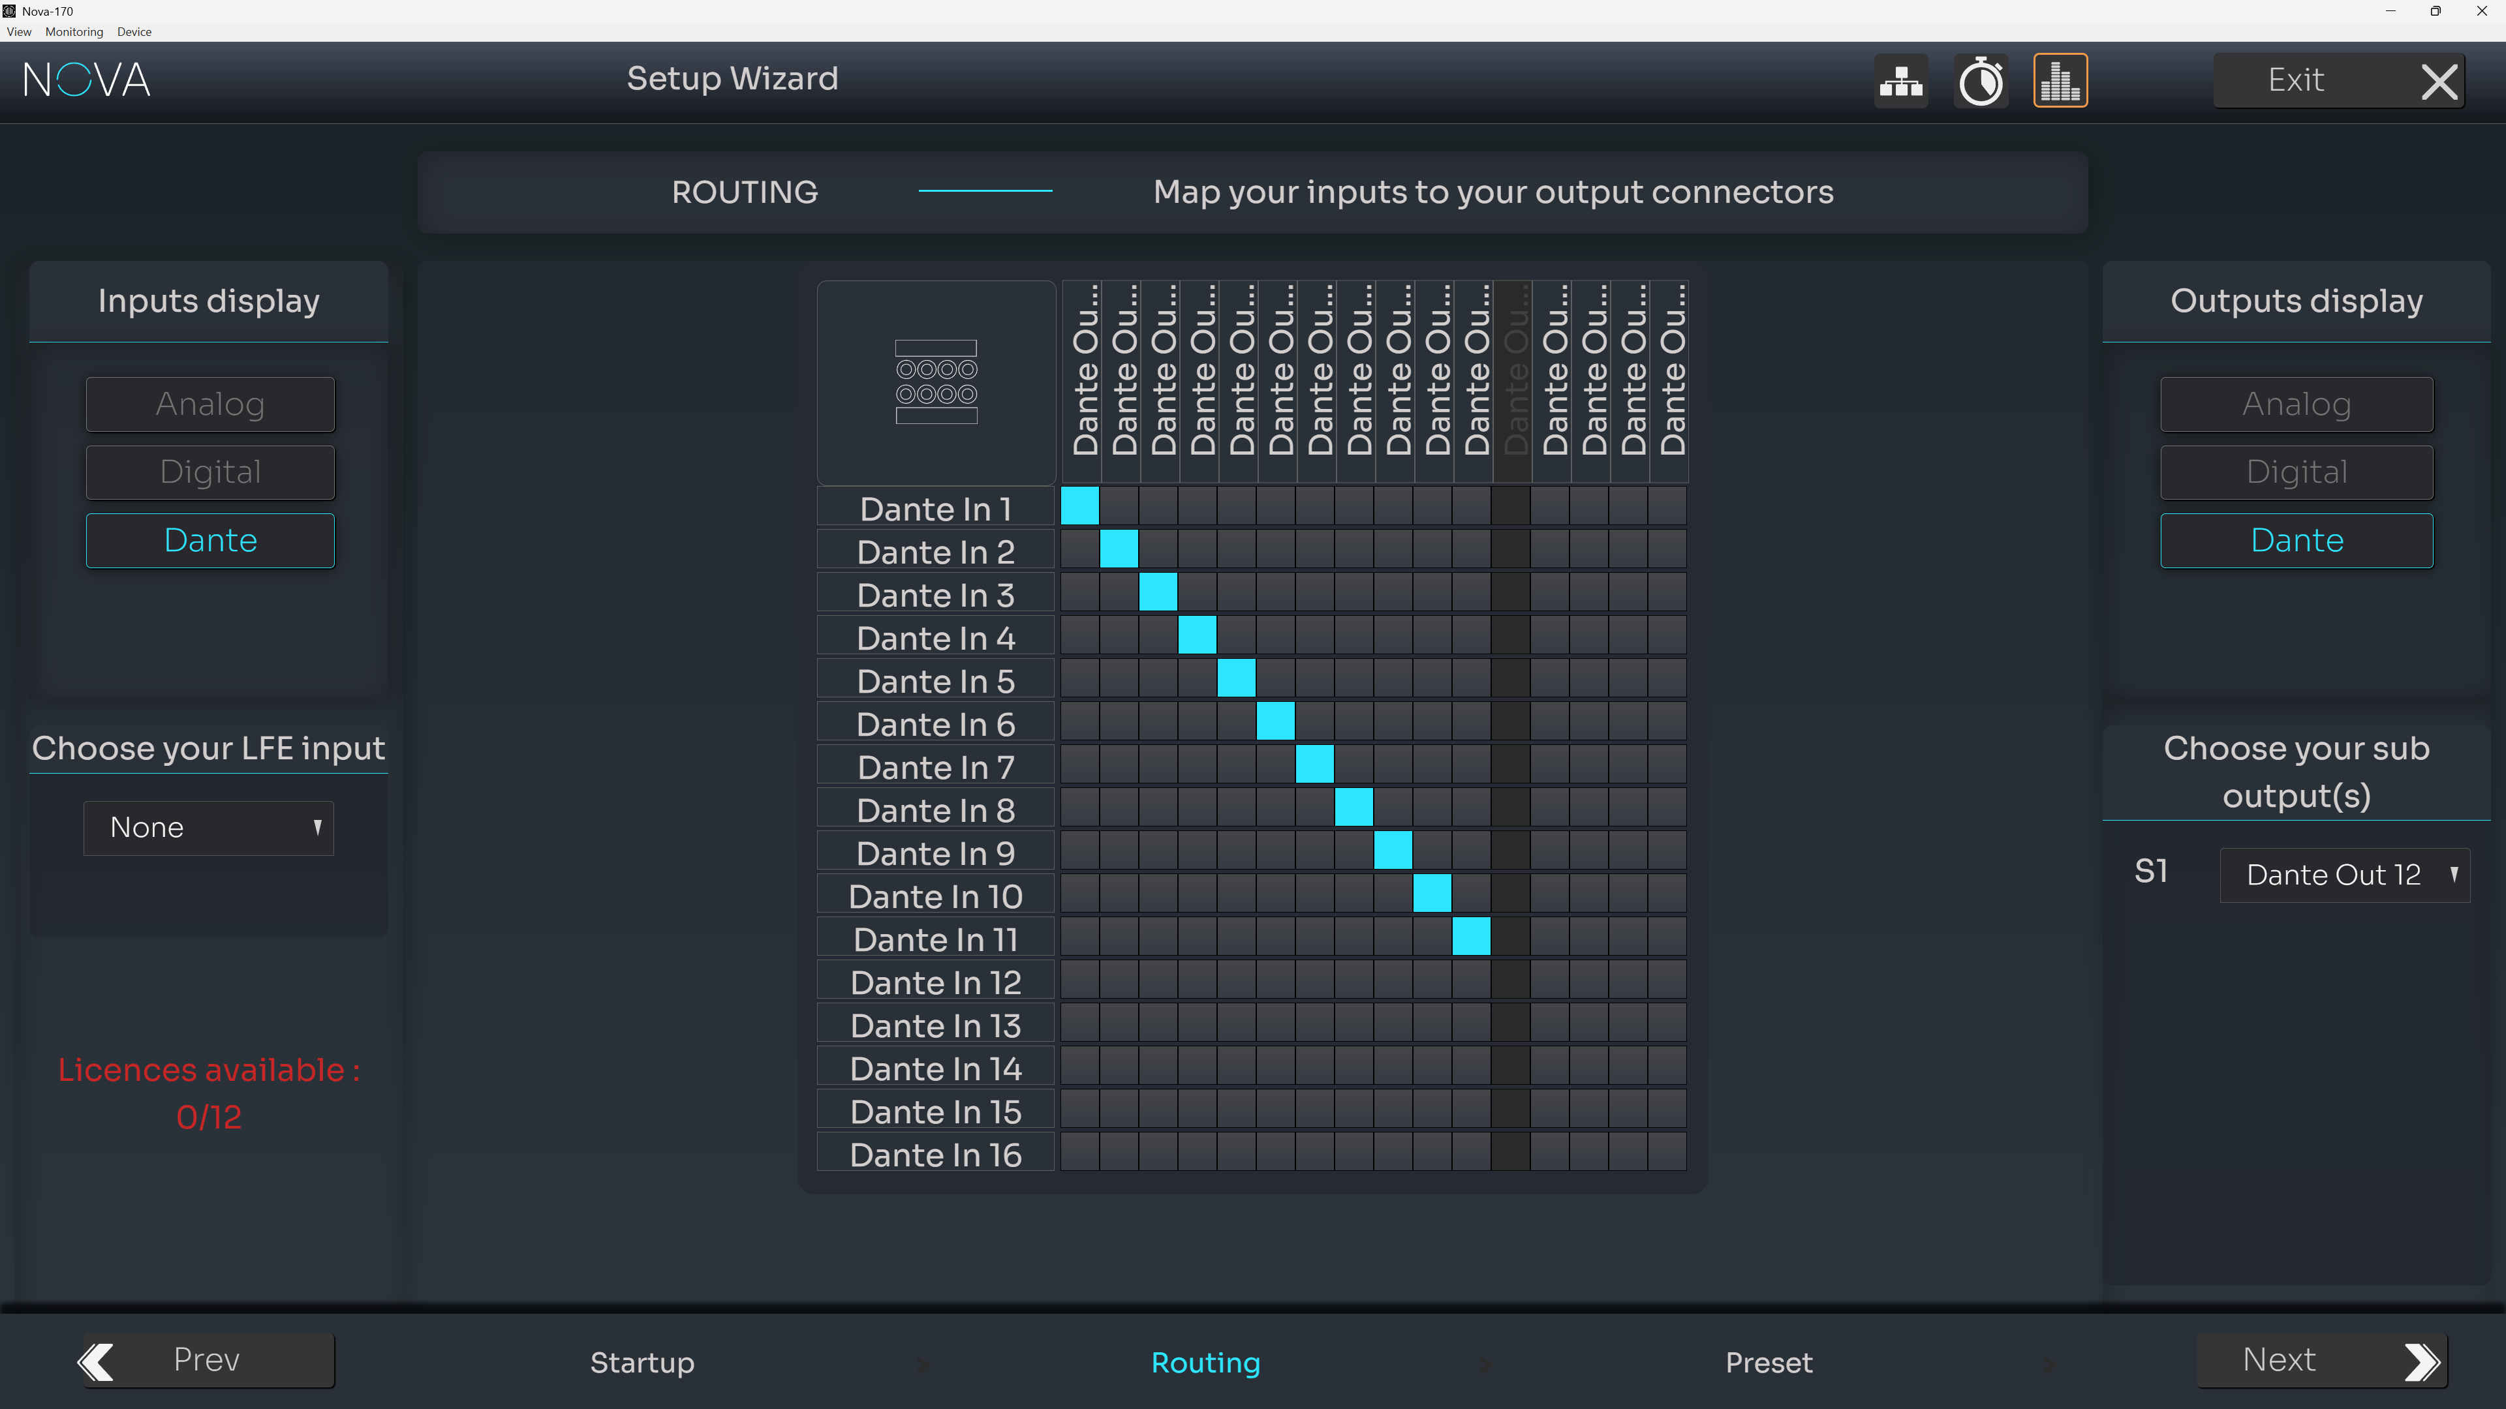Show Digital outputs in Outputs display

click(x=2296, y=472)
